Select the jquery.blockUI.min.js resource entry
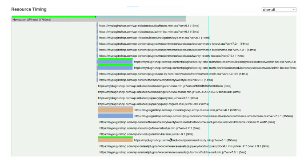 pos(184,146)
